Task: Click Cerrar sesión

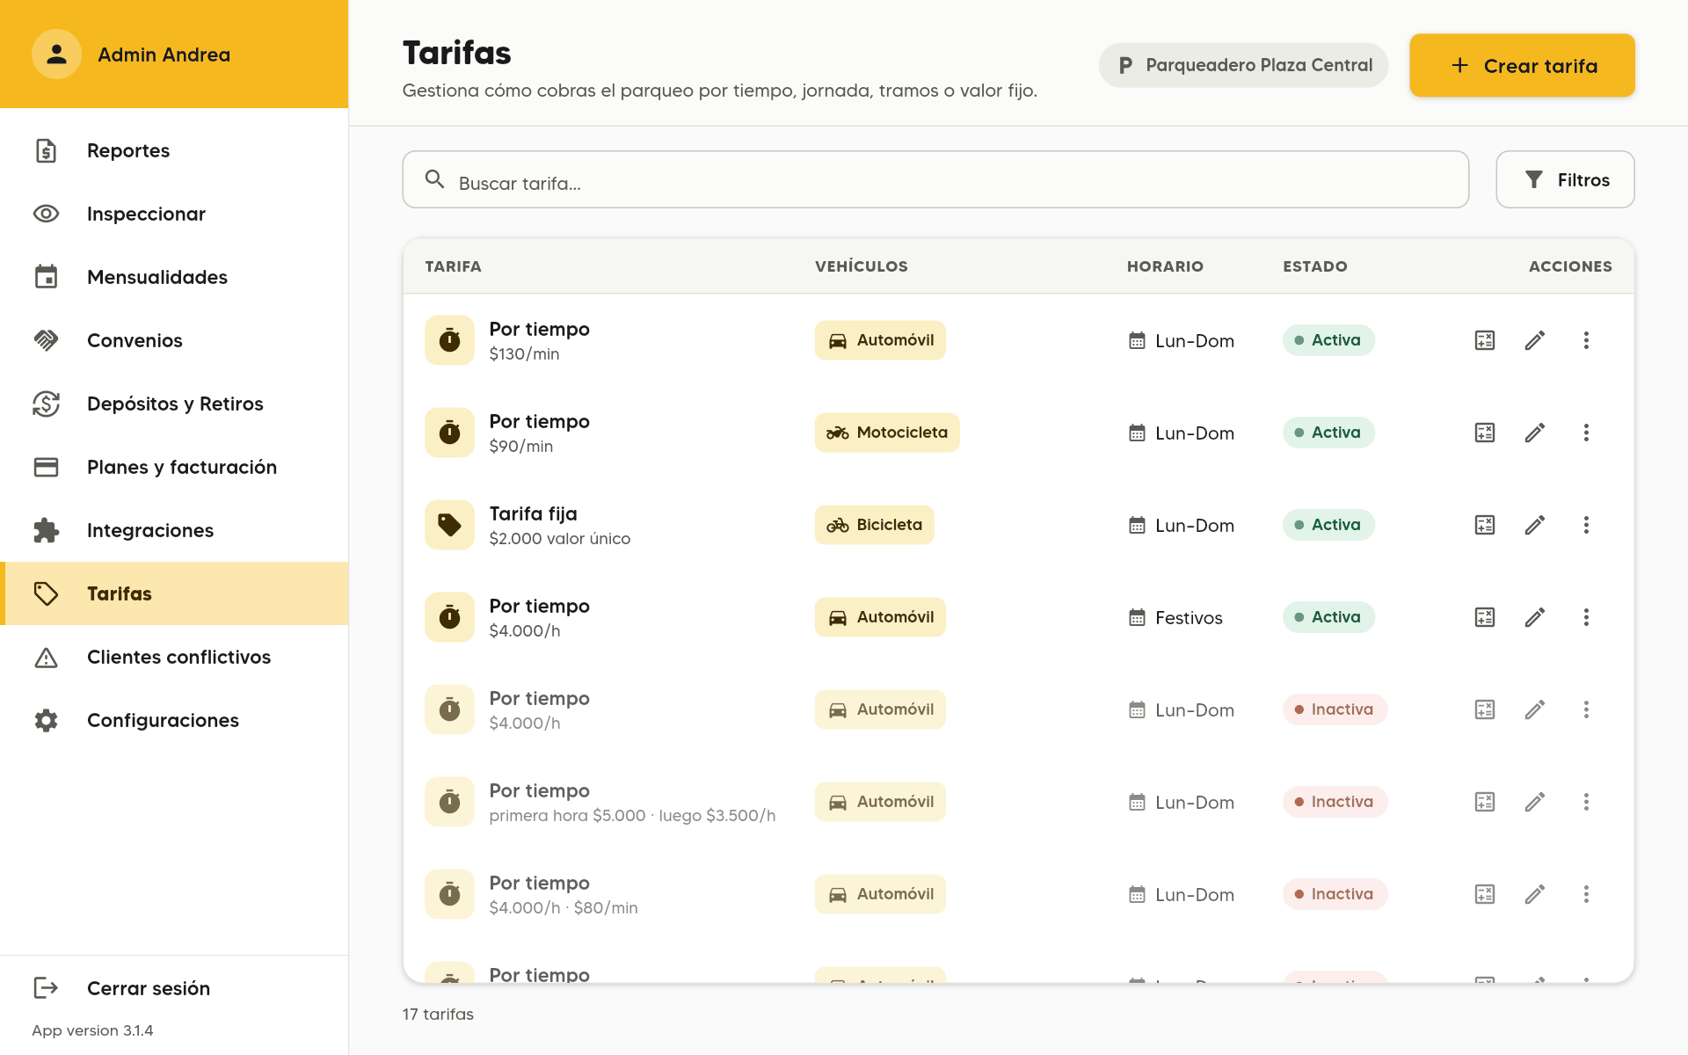Action: coord(174,988)
